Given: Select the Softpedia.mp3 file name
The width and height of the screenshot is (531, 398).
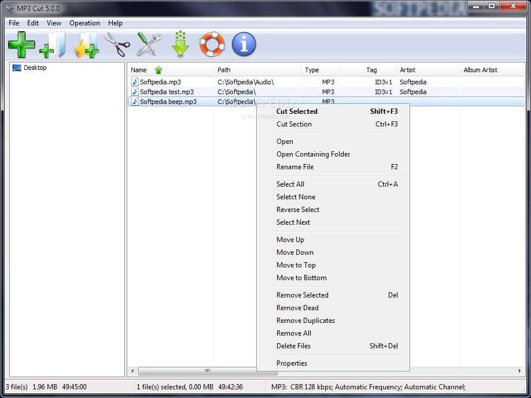Looking at the screenshot, I should pyautogui.click(x=161, y=82).
